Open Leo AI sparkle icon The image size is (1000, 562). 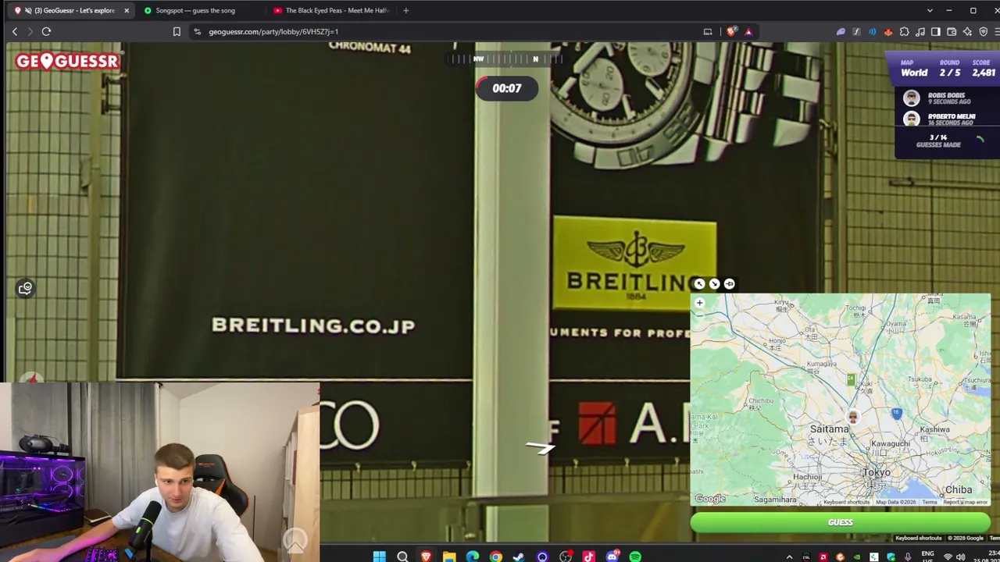pyautogui.click(x=967, y=31)
